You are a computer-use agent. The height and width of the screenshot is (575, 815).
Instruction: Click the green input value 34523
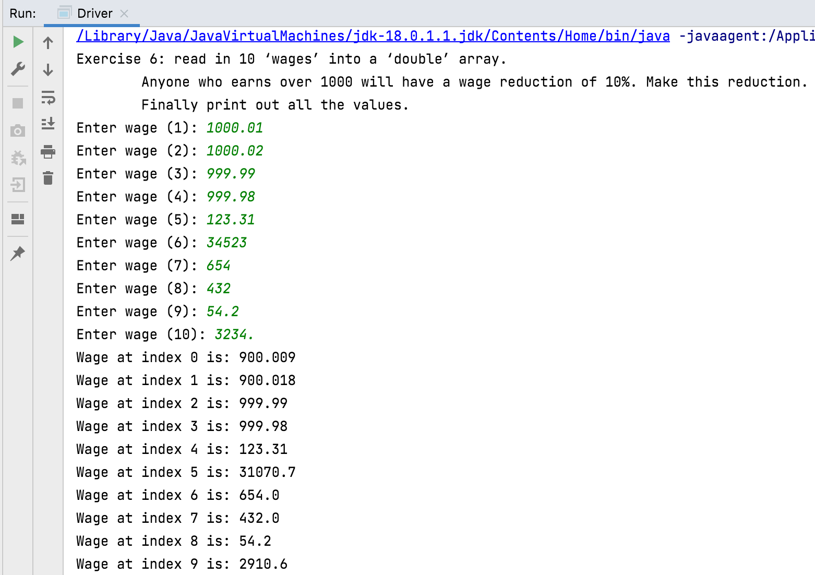(x=226, y=243)
